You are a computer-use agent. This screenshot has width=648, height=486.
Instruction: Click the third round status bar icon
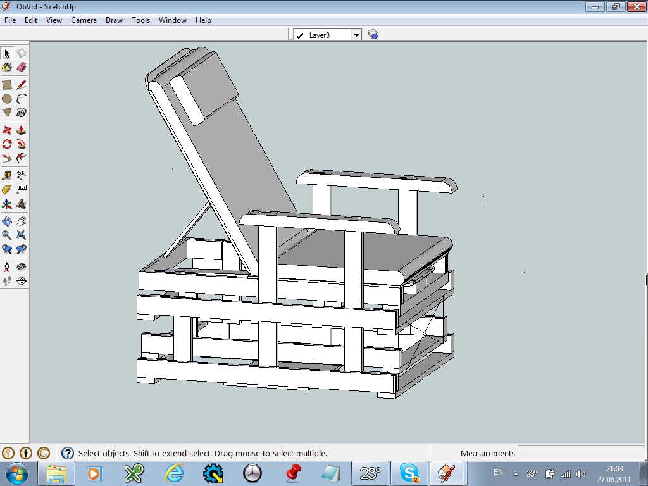click(x=44, y=453)
